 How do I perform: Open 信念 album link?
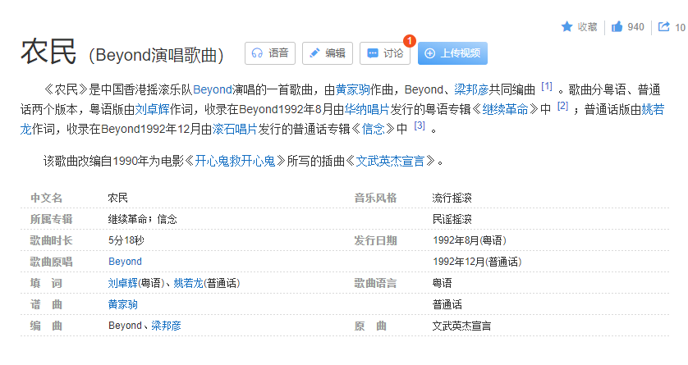pos(374,129)
